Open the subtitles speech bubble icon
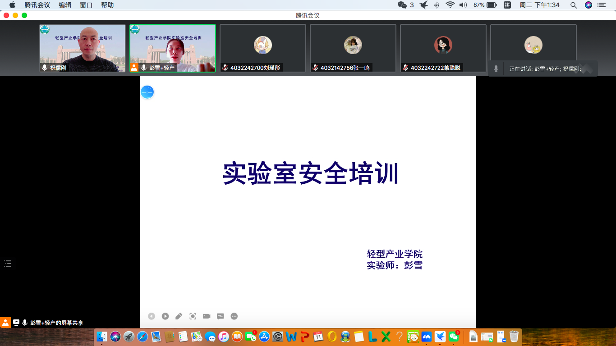This screenshot has width=616, height=346. (x=221, y=316)
